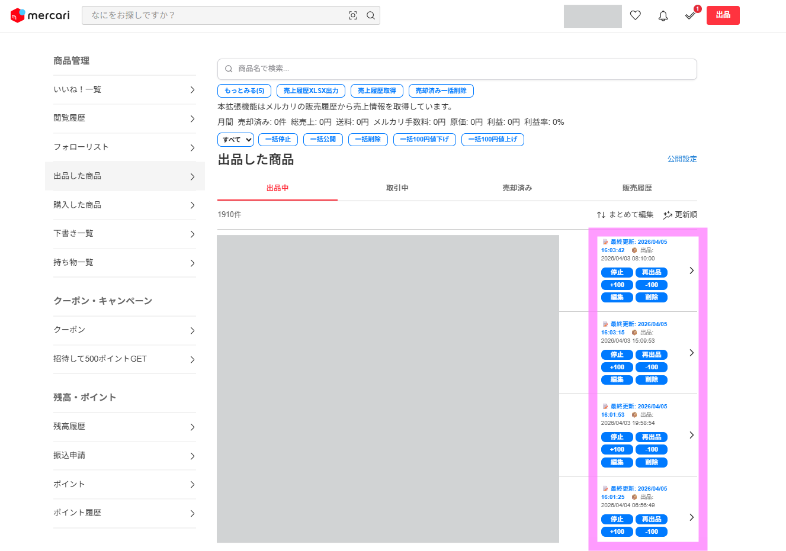Switch to the 売却済み tab
786x551 pixels.
pos(517,188)
